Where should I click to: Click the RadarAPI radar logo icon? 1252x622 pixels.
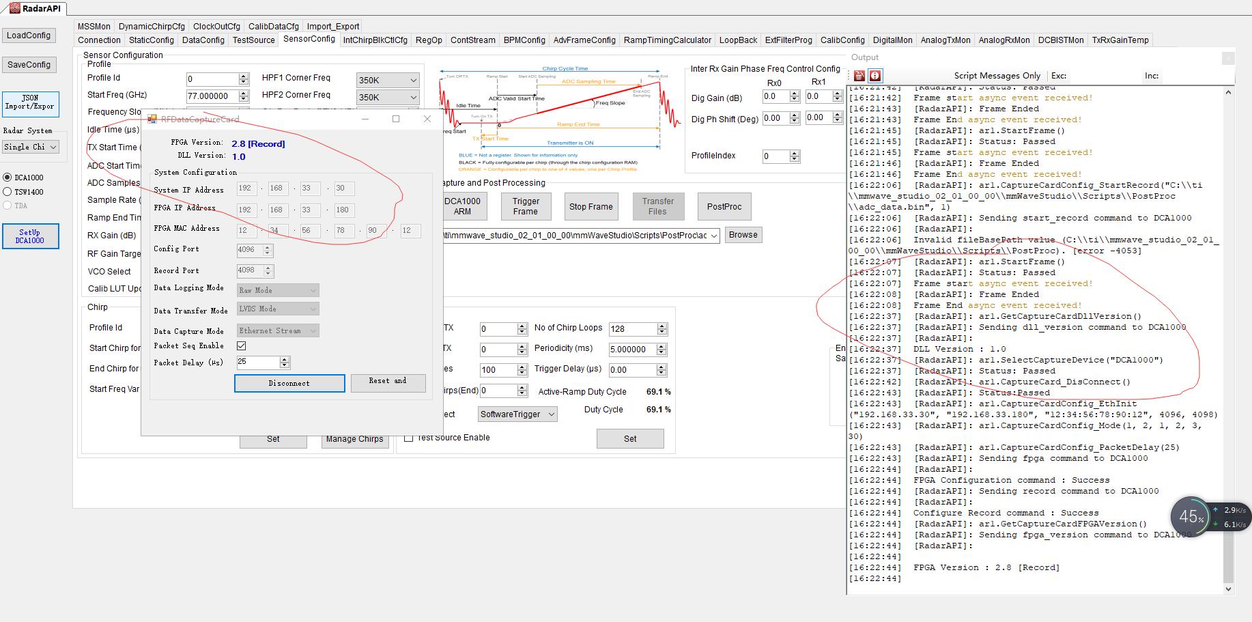point(14,8)
